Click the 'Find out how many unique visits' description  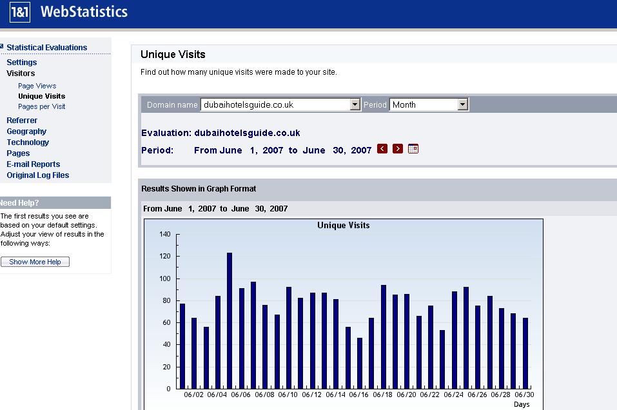coord(239,72)
